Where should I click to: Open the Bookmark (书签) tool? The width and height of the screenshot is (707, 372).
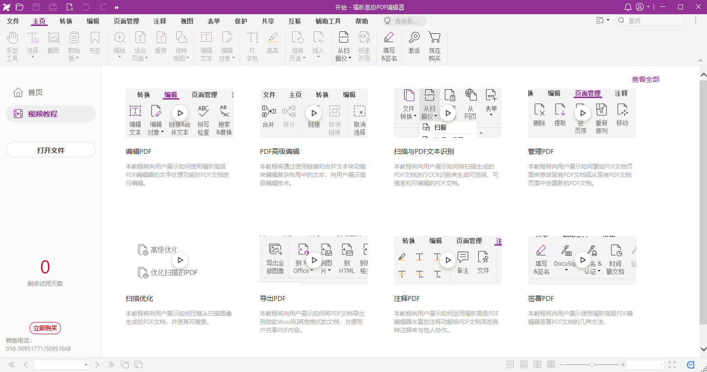pos(95,43)
